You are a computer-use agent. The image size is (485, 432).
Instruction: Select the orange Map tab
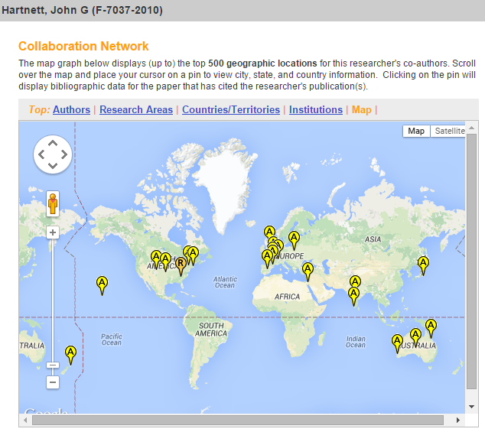(x=361, y=109)
